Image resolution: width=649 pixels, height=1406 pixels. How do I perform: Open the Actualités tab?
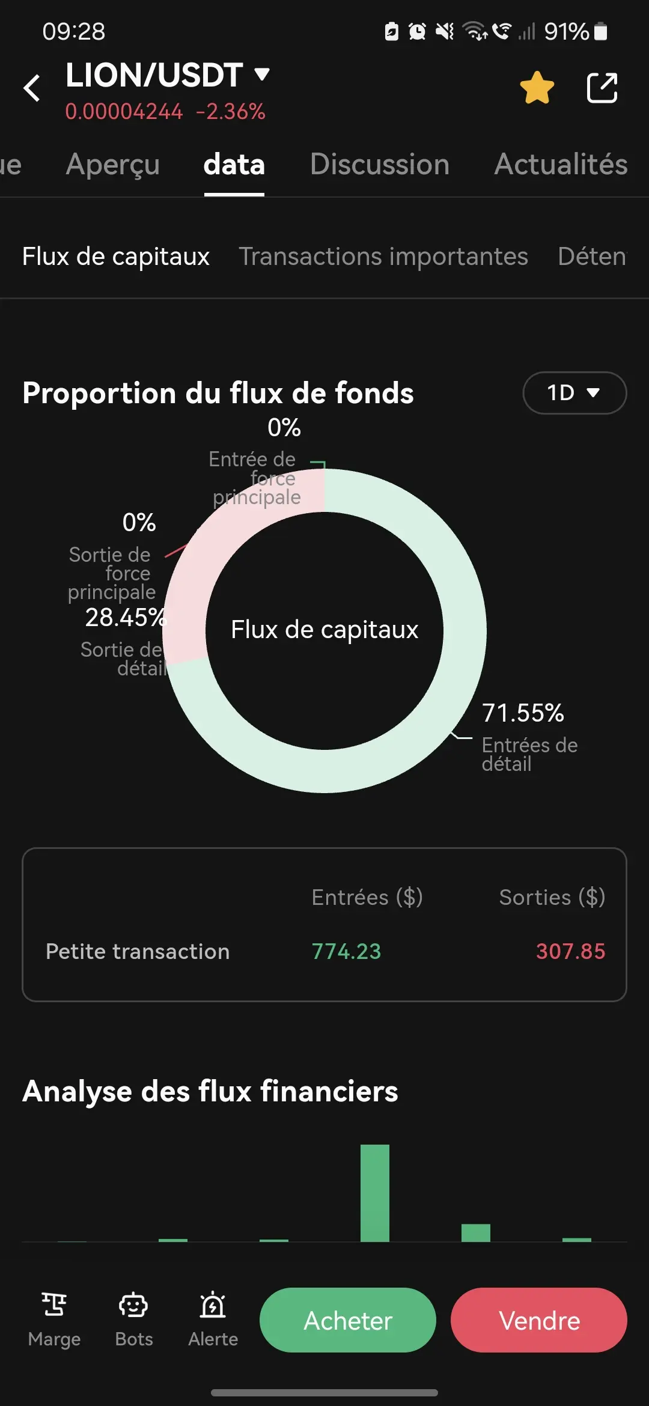coord(561,165)
